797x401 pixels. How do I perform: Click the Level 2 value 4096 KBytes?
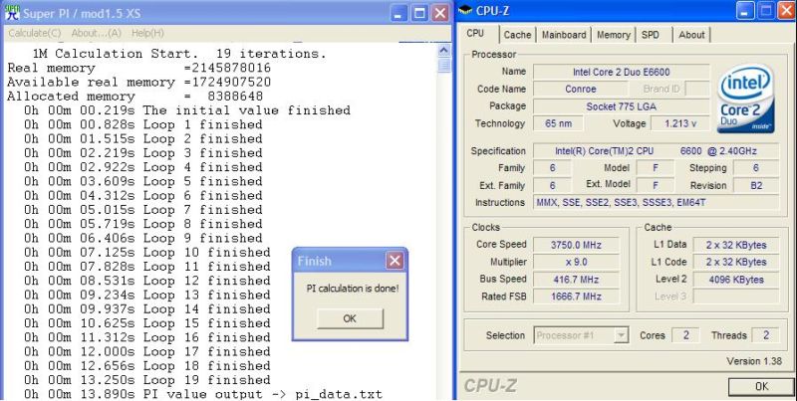coord(736,280)
